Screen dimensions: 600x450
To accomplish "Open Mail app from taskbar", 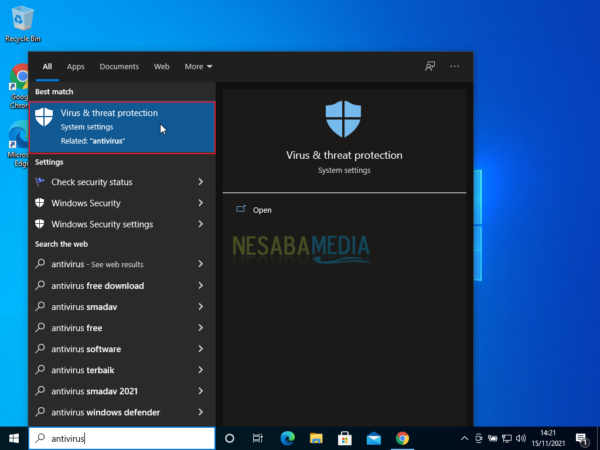I will [373, 438].
